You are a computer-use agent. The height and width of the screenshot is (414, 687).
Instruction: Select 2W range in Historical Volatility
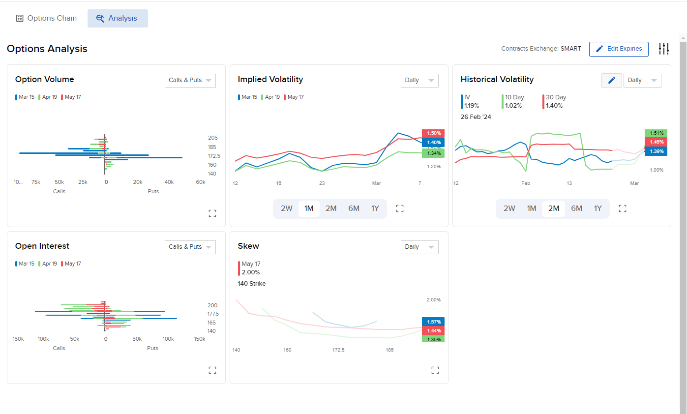point(509,208)
